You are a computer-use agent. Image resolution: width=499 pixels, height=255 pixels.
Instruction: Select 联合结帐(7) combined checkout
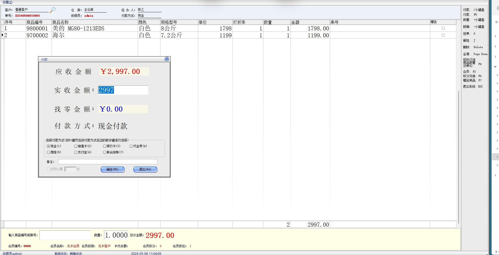click(x=105, y=152)
